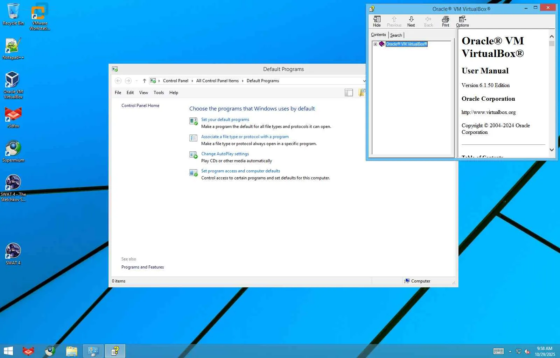This screenshot has width=560, height=358.
Task: Toggle the preview pane icon in Default Programs
Action: (349, 93)
